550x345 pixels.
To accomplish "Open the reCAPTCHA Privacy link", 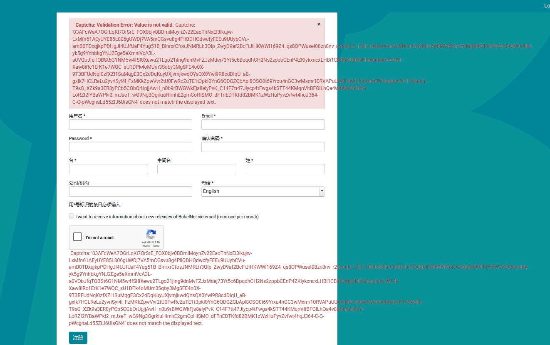I will pyautogui.click(x=146, y=246).
